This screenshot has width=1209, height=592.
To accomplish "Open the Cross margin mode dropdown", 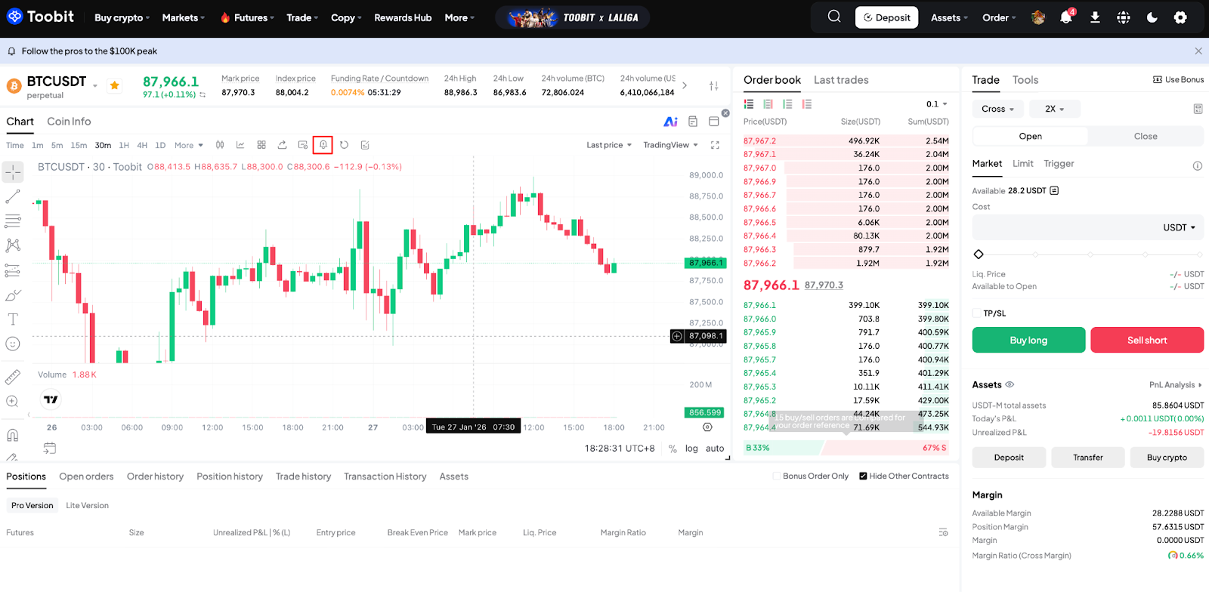I will 998,109.
